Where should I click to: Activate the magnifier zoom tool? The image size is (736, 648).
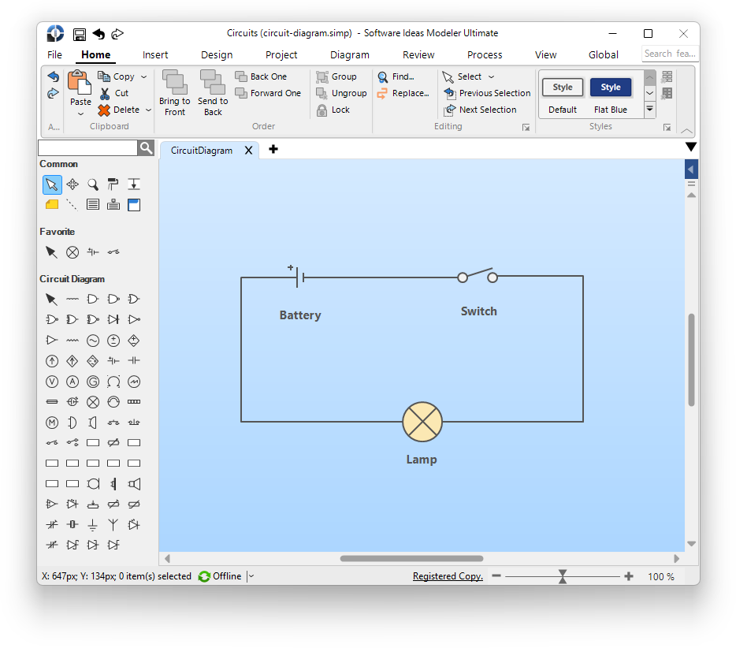[93, 184]
